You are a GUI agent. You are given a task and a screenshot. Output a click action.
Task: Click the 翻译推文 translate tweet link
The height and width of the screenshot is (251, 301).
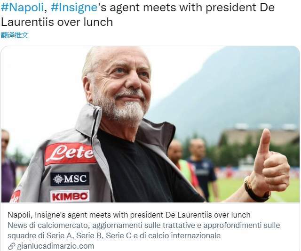(x=15, y=35)
